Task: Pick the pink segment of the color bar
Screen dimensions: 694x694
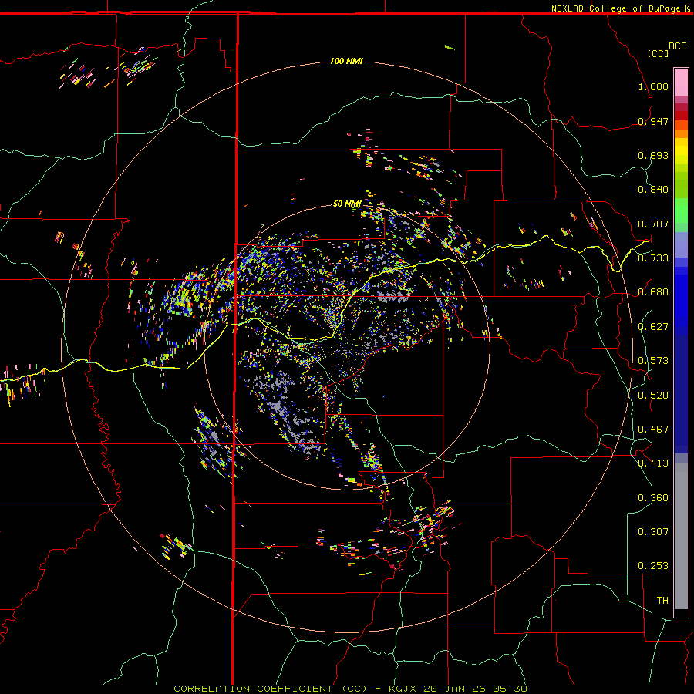Action: (x=681, y=83)
